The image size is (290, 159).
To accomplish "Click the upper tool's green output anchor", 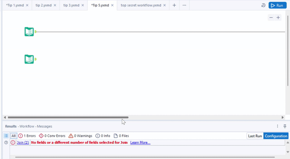I will pos(36,32).
